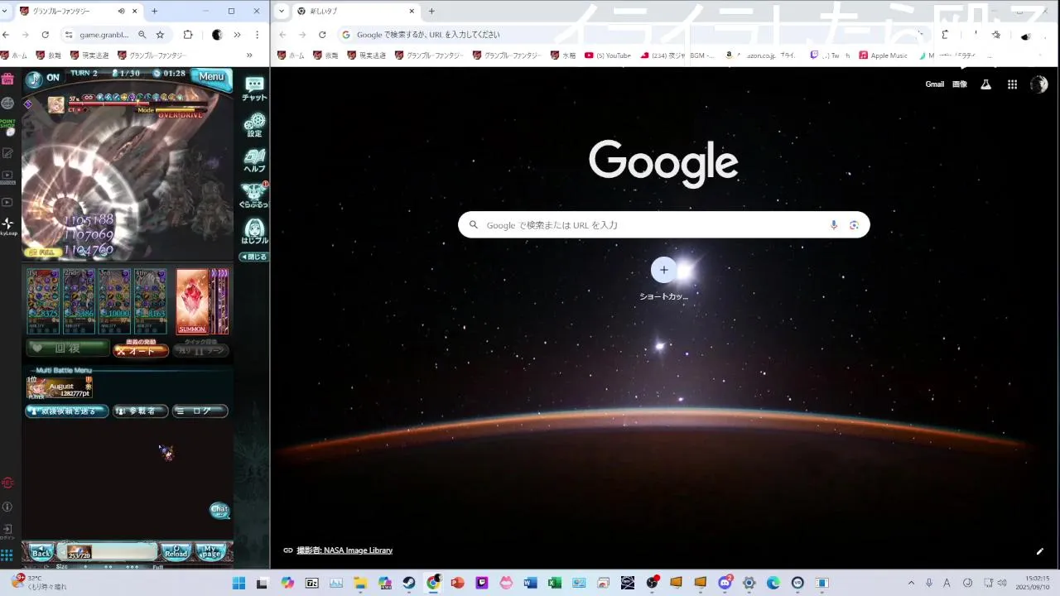The height and width of the screenshot is (596, 1060).
Task: Select the 1st character ability card
Action: click(43, 301)
